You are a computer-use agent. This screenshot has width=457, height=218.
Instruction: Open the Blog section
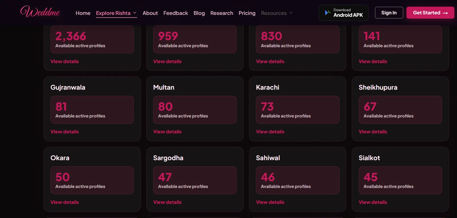[199, 13]
